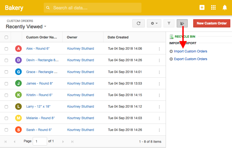Open RECYCLE BIN link
Screen dimensions: 232x148
(185, 37)
